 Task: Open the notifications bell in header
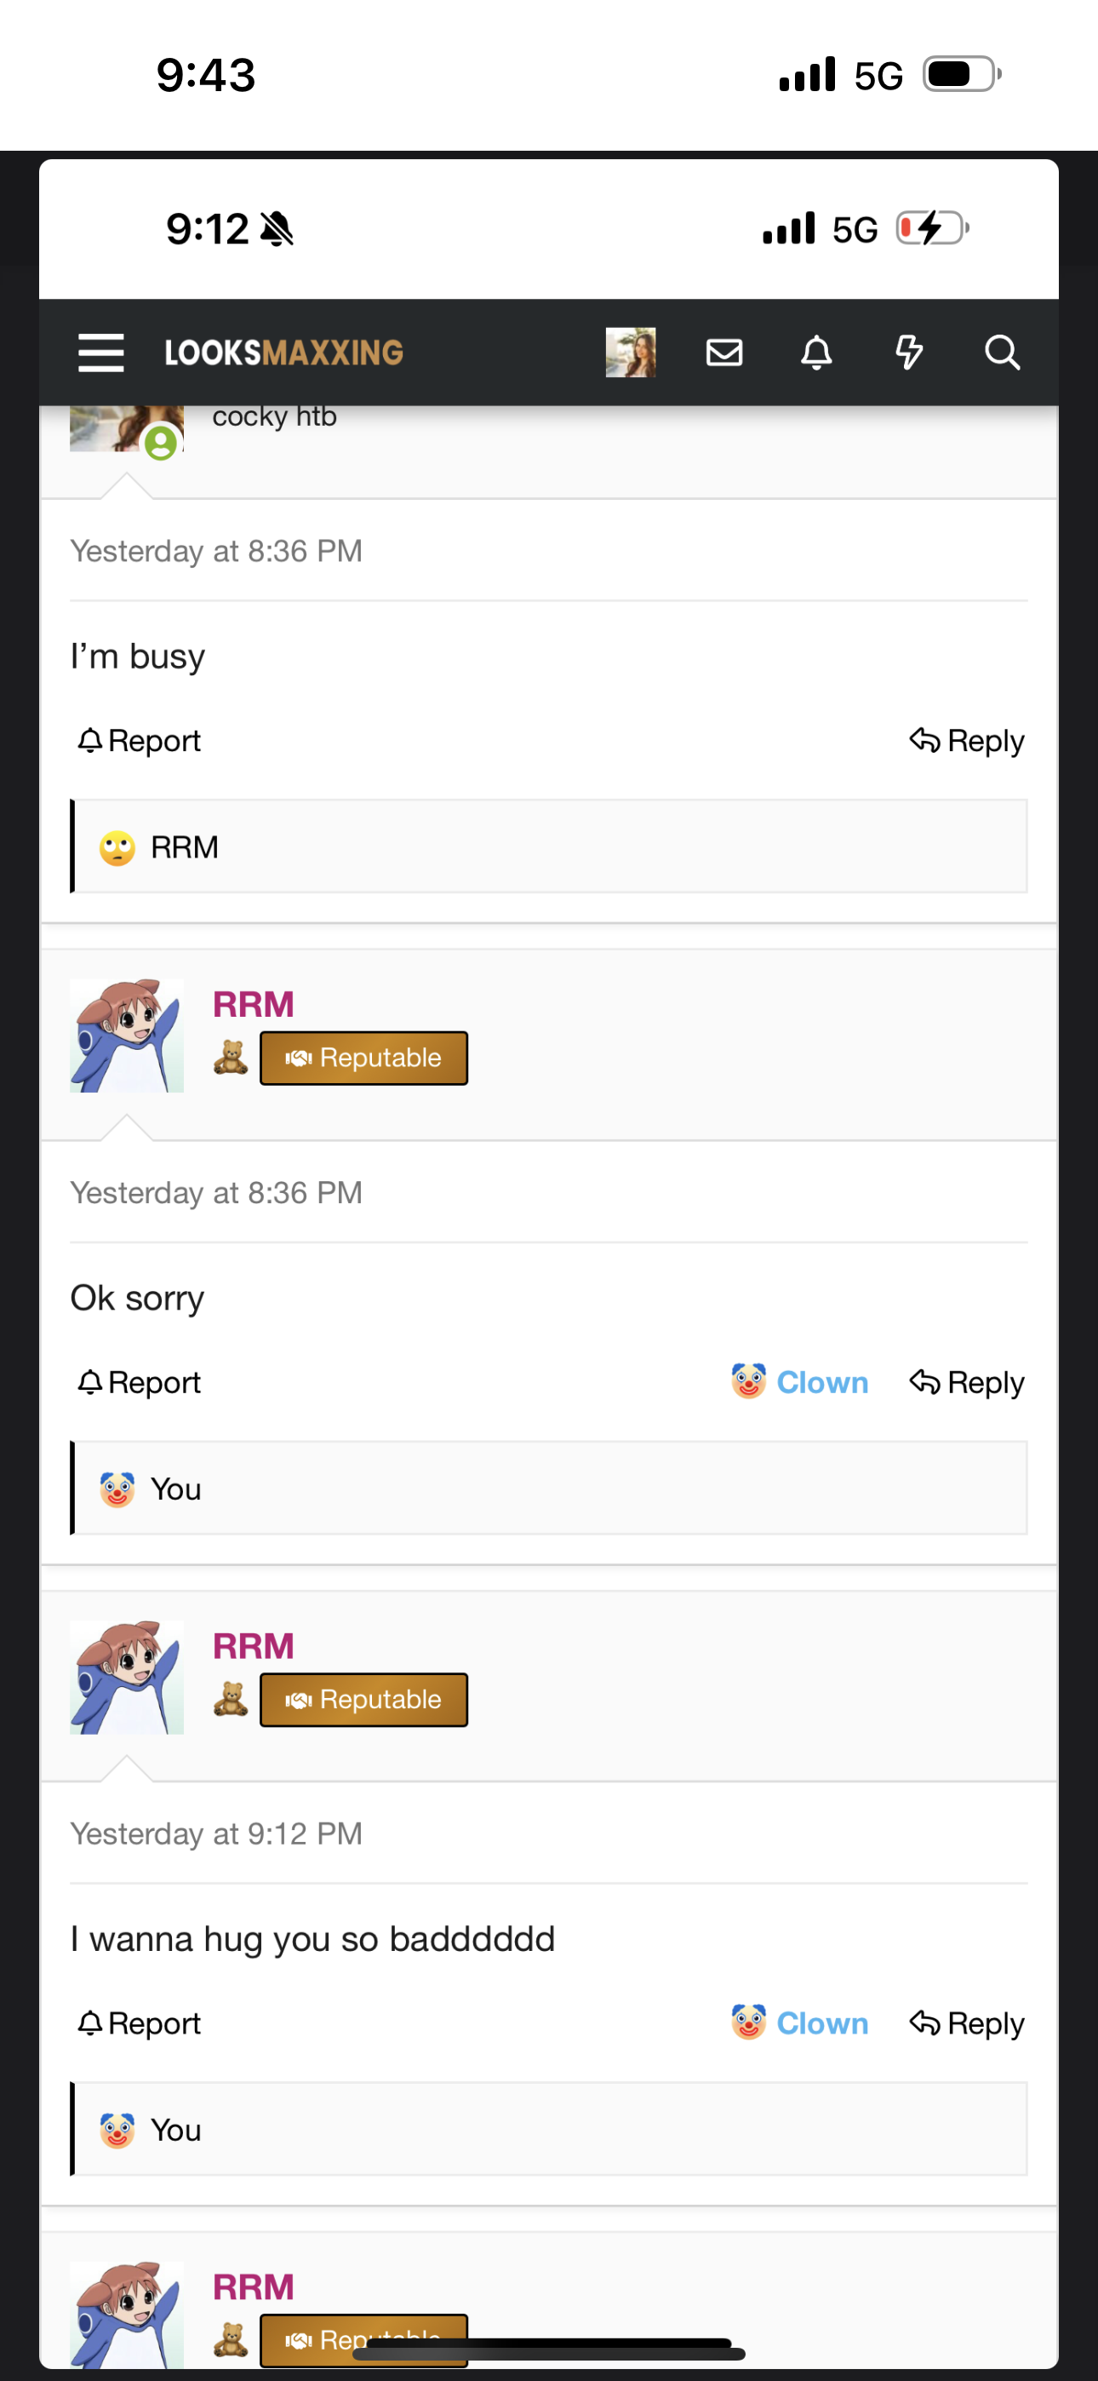pos(816,353)
